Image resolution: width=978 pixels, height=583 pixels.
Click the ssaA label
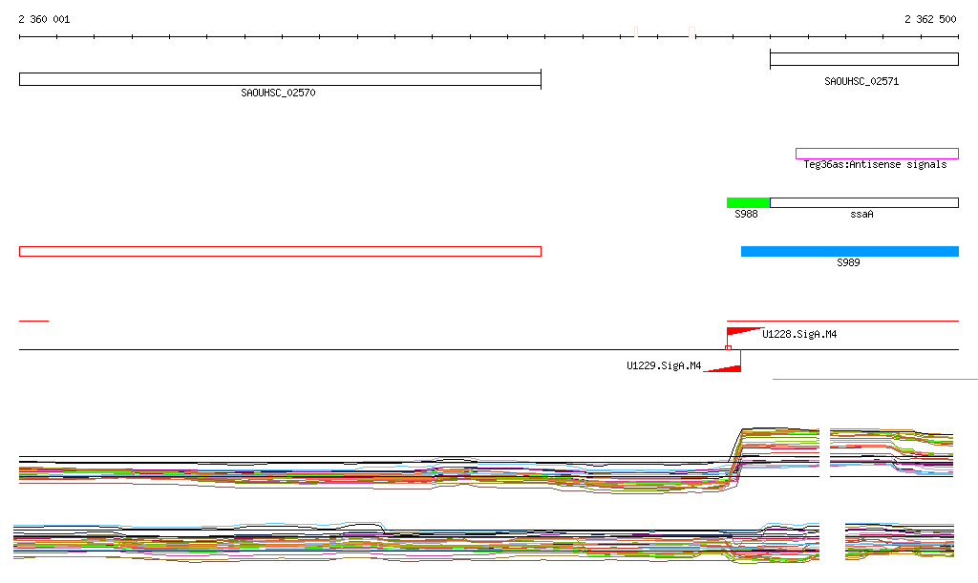(x=861, y=215)
